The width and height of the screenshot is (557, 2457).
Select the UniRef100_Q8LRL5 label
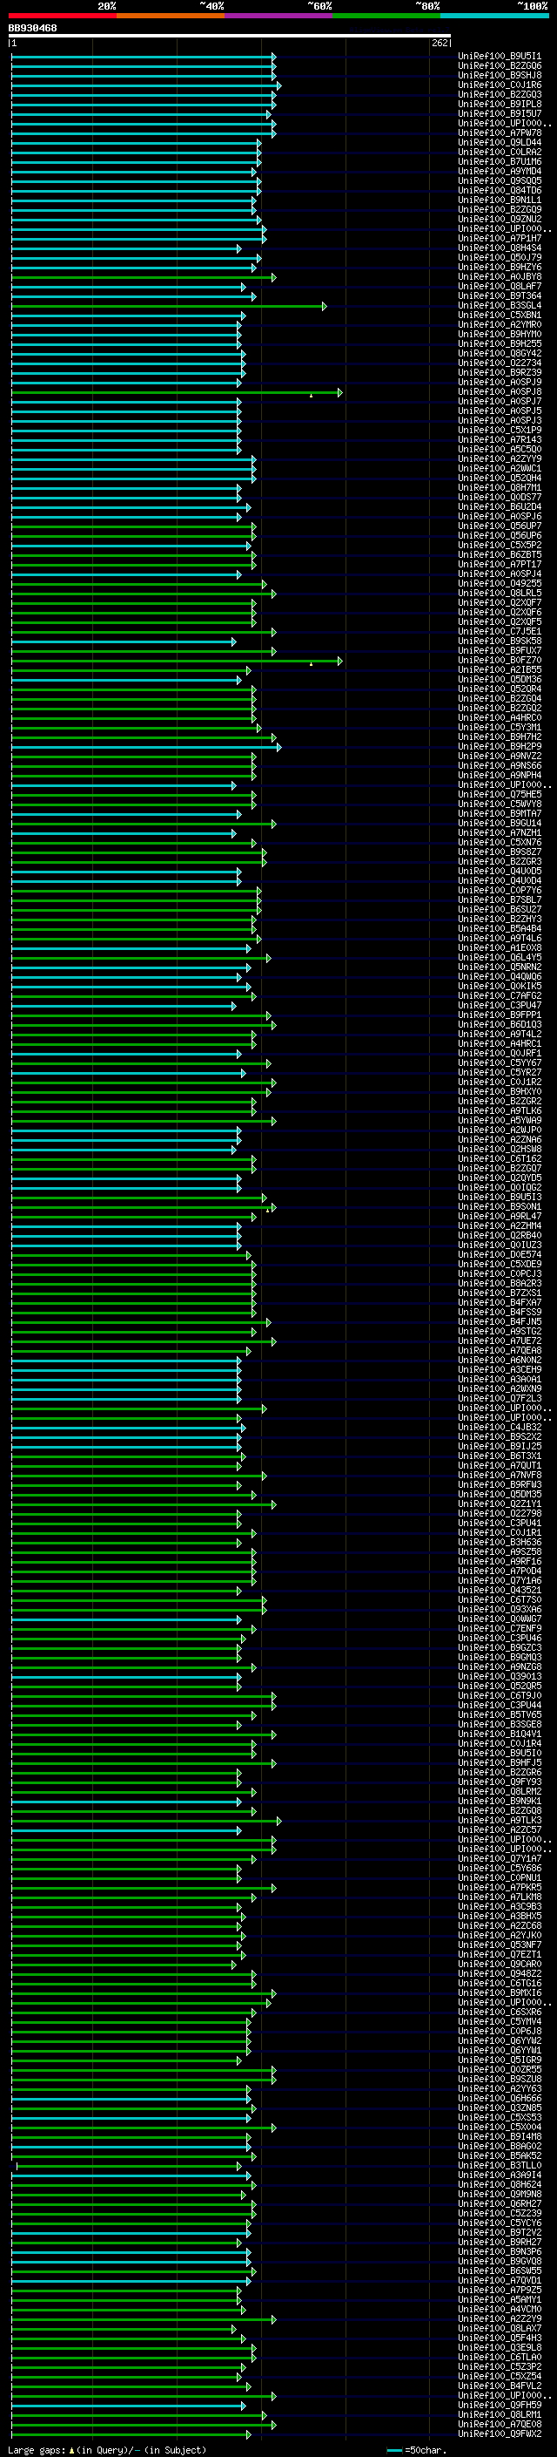499,593
